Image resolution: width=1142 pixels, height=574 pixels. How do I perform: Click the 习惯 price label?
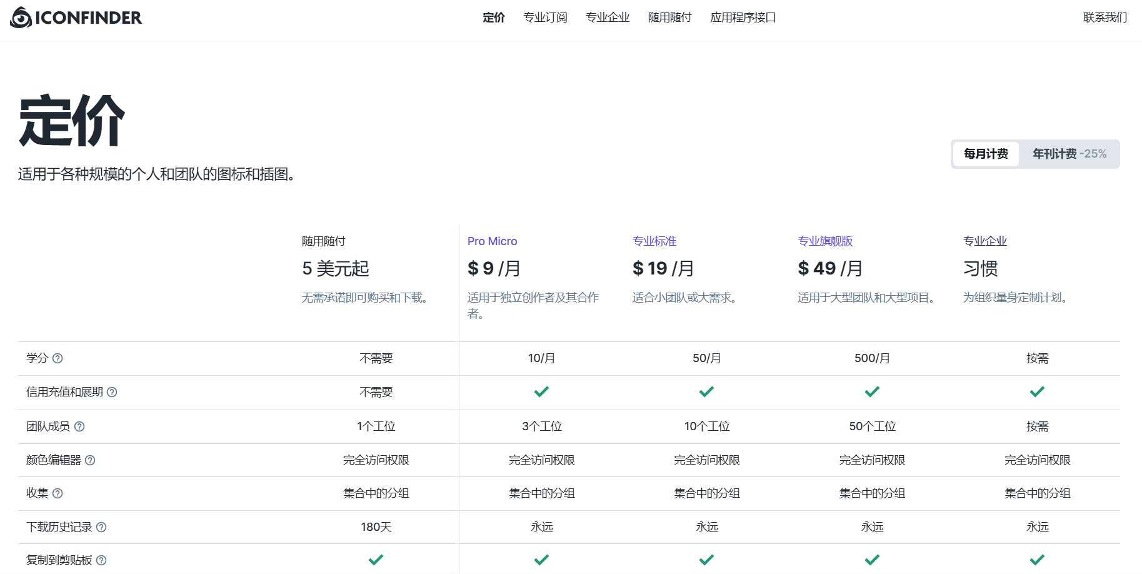[x=981, y=269]
